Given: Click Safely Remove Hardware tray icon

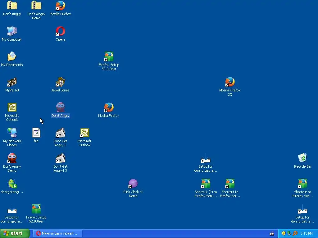Looking at the screenshot, I should pos(289,233).
